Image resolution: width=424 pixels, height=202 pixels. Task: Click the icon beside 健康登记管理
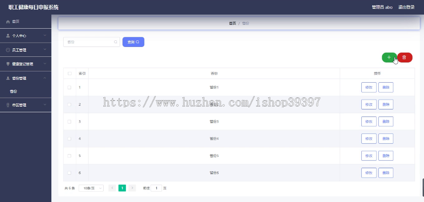[x=8, y=64]
